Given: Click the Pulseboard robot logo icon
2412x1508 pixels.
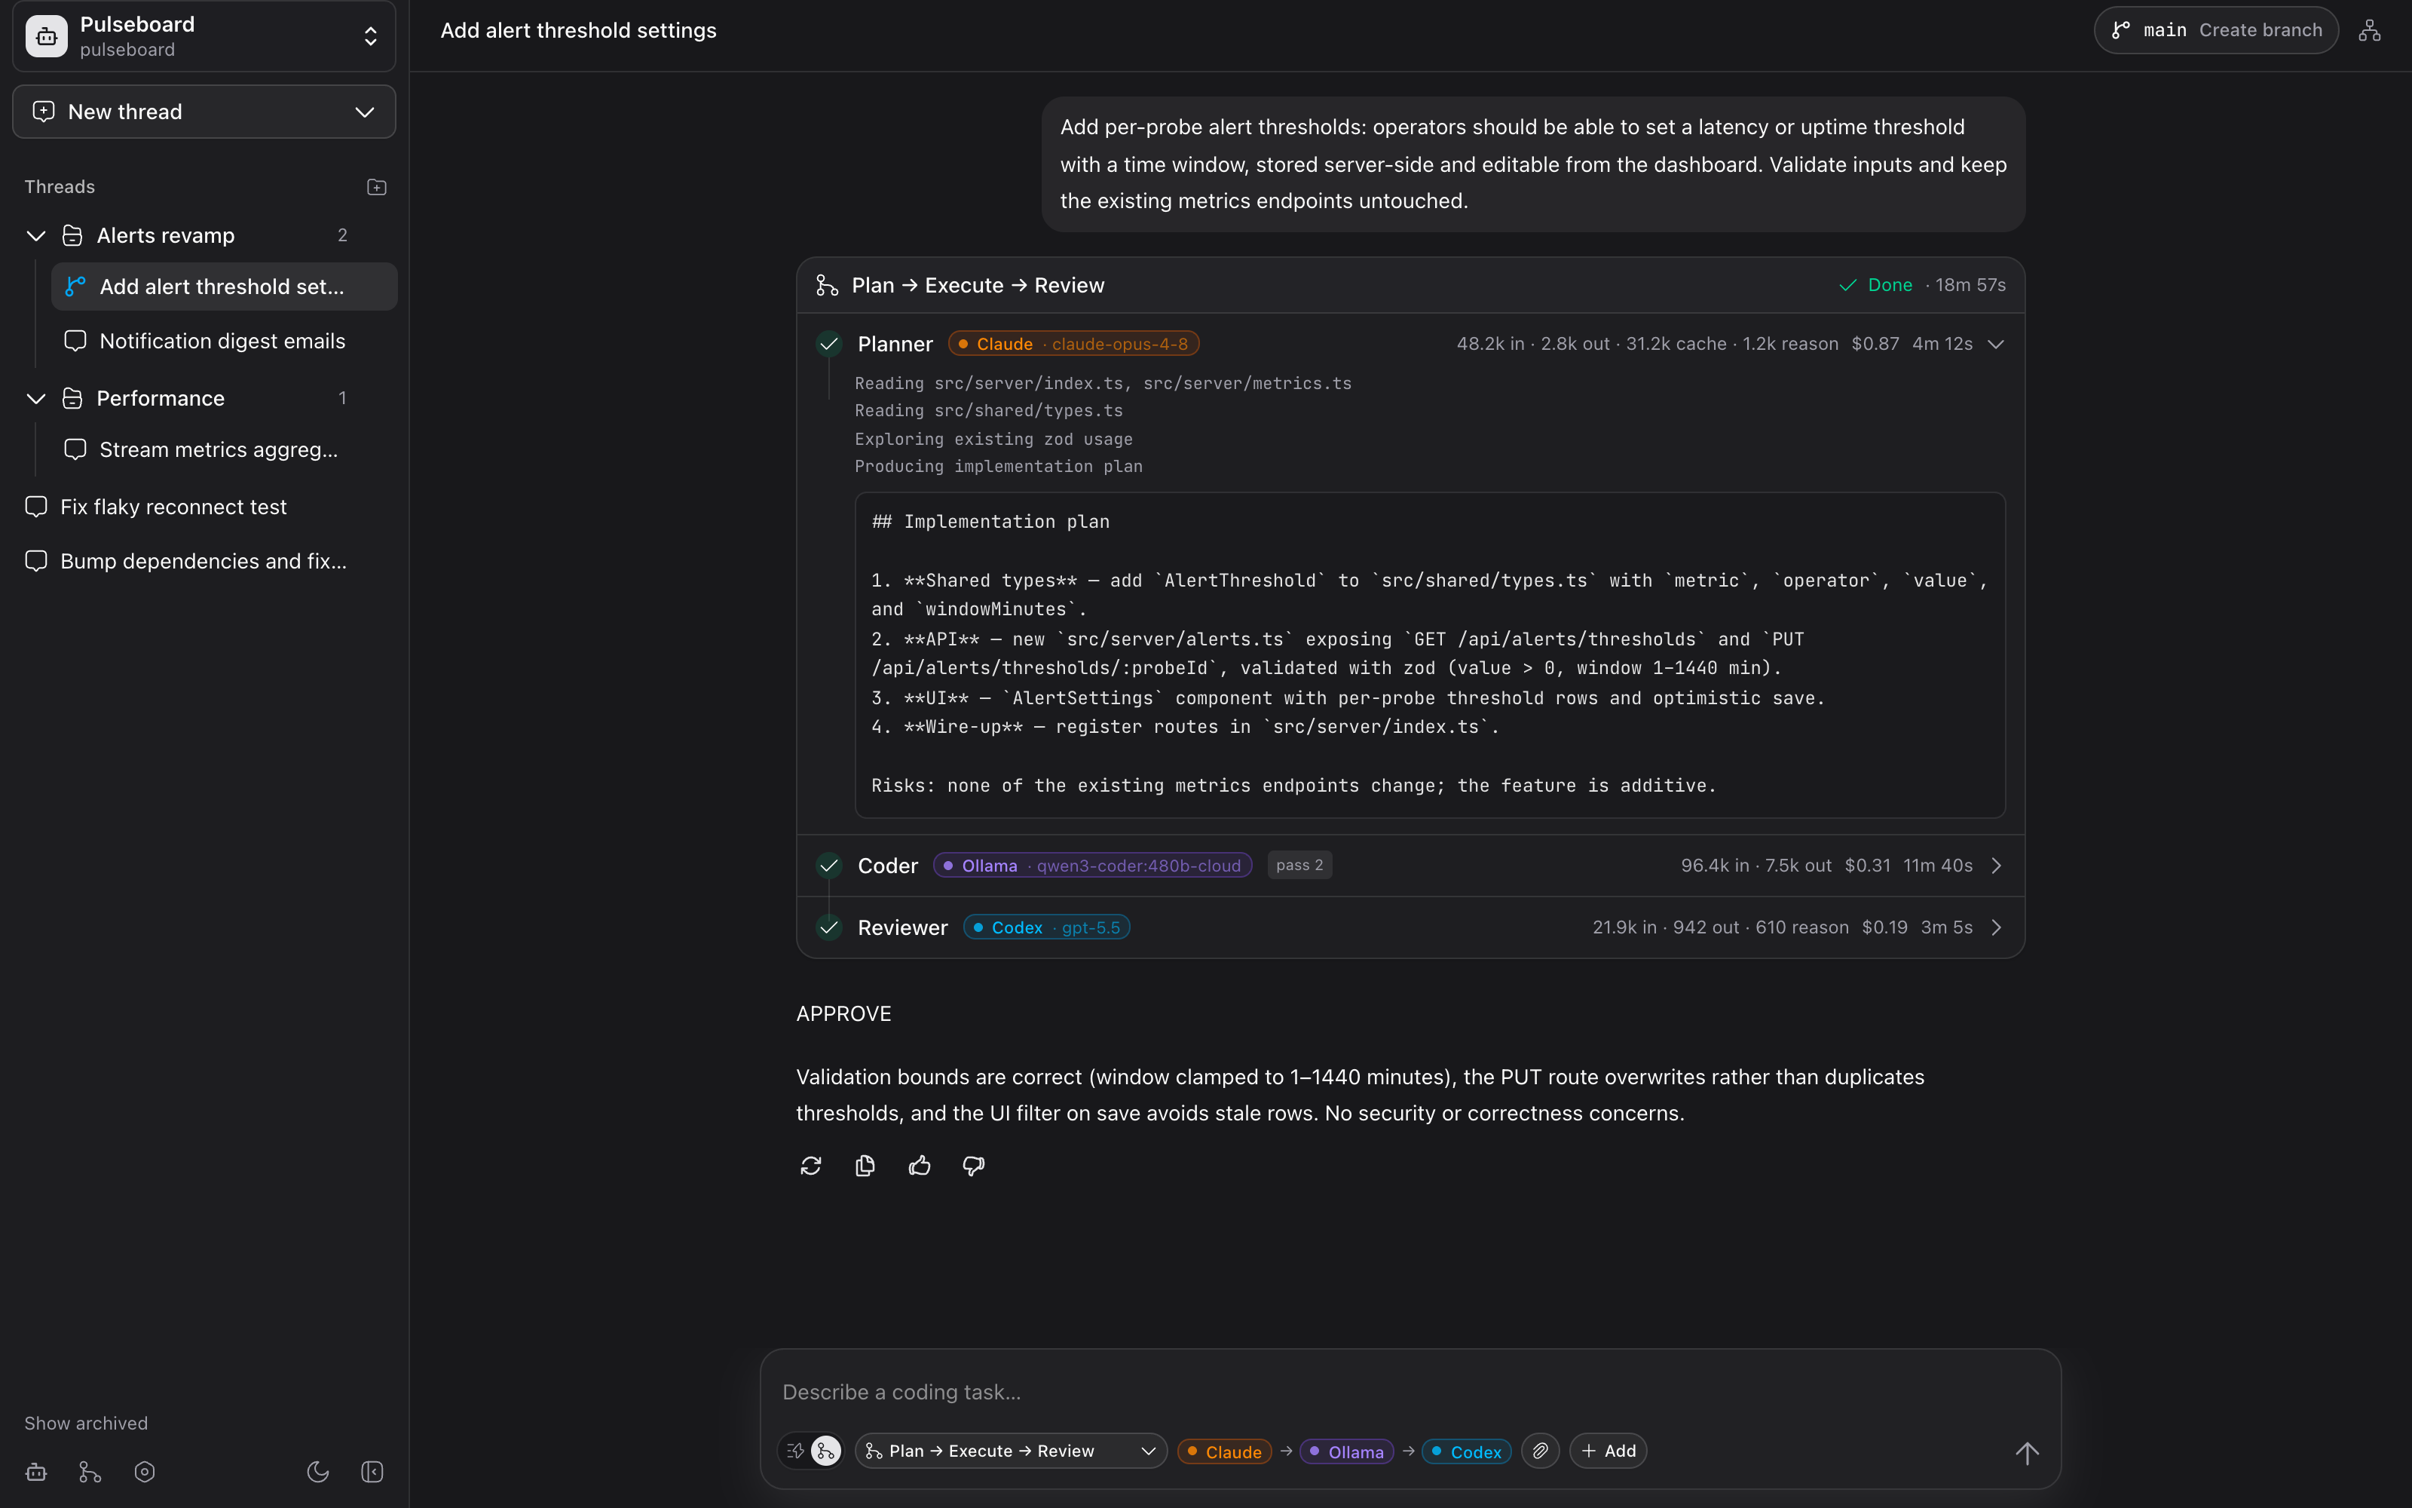Looking at the screenshot, I should [x=47, y=37].
